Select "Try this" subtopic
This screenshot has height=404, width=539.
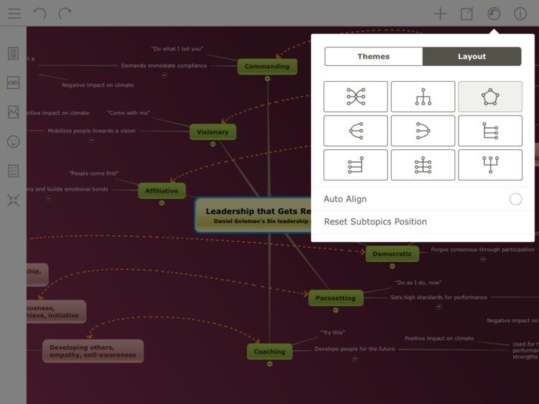point(333,332)
